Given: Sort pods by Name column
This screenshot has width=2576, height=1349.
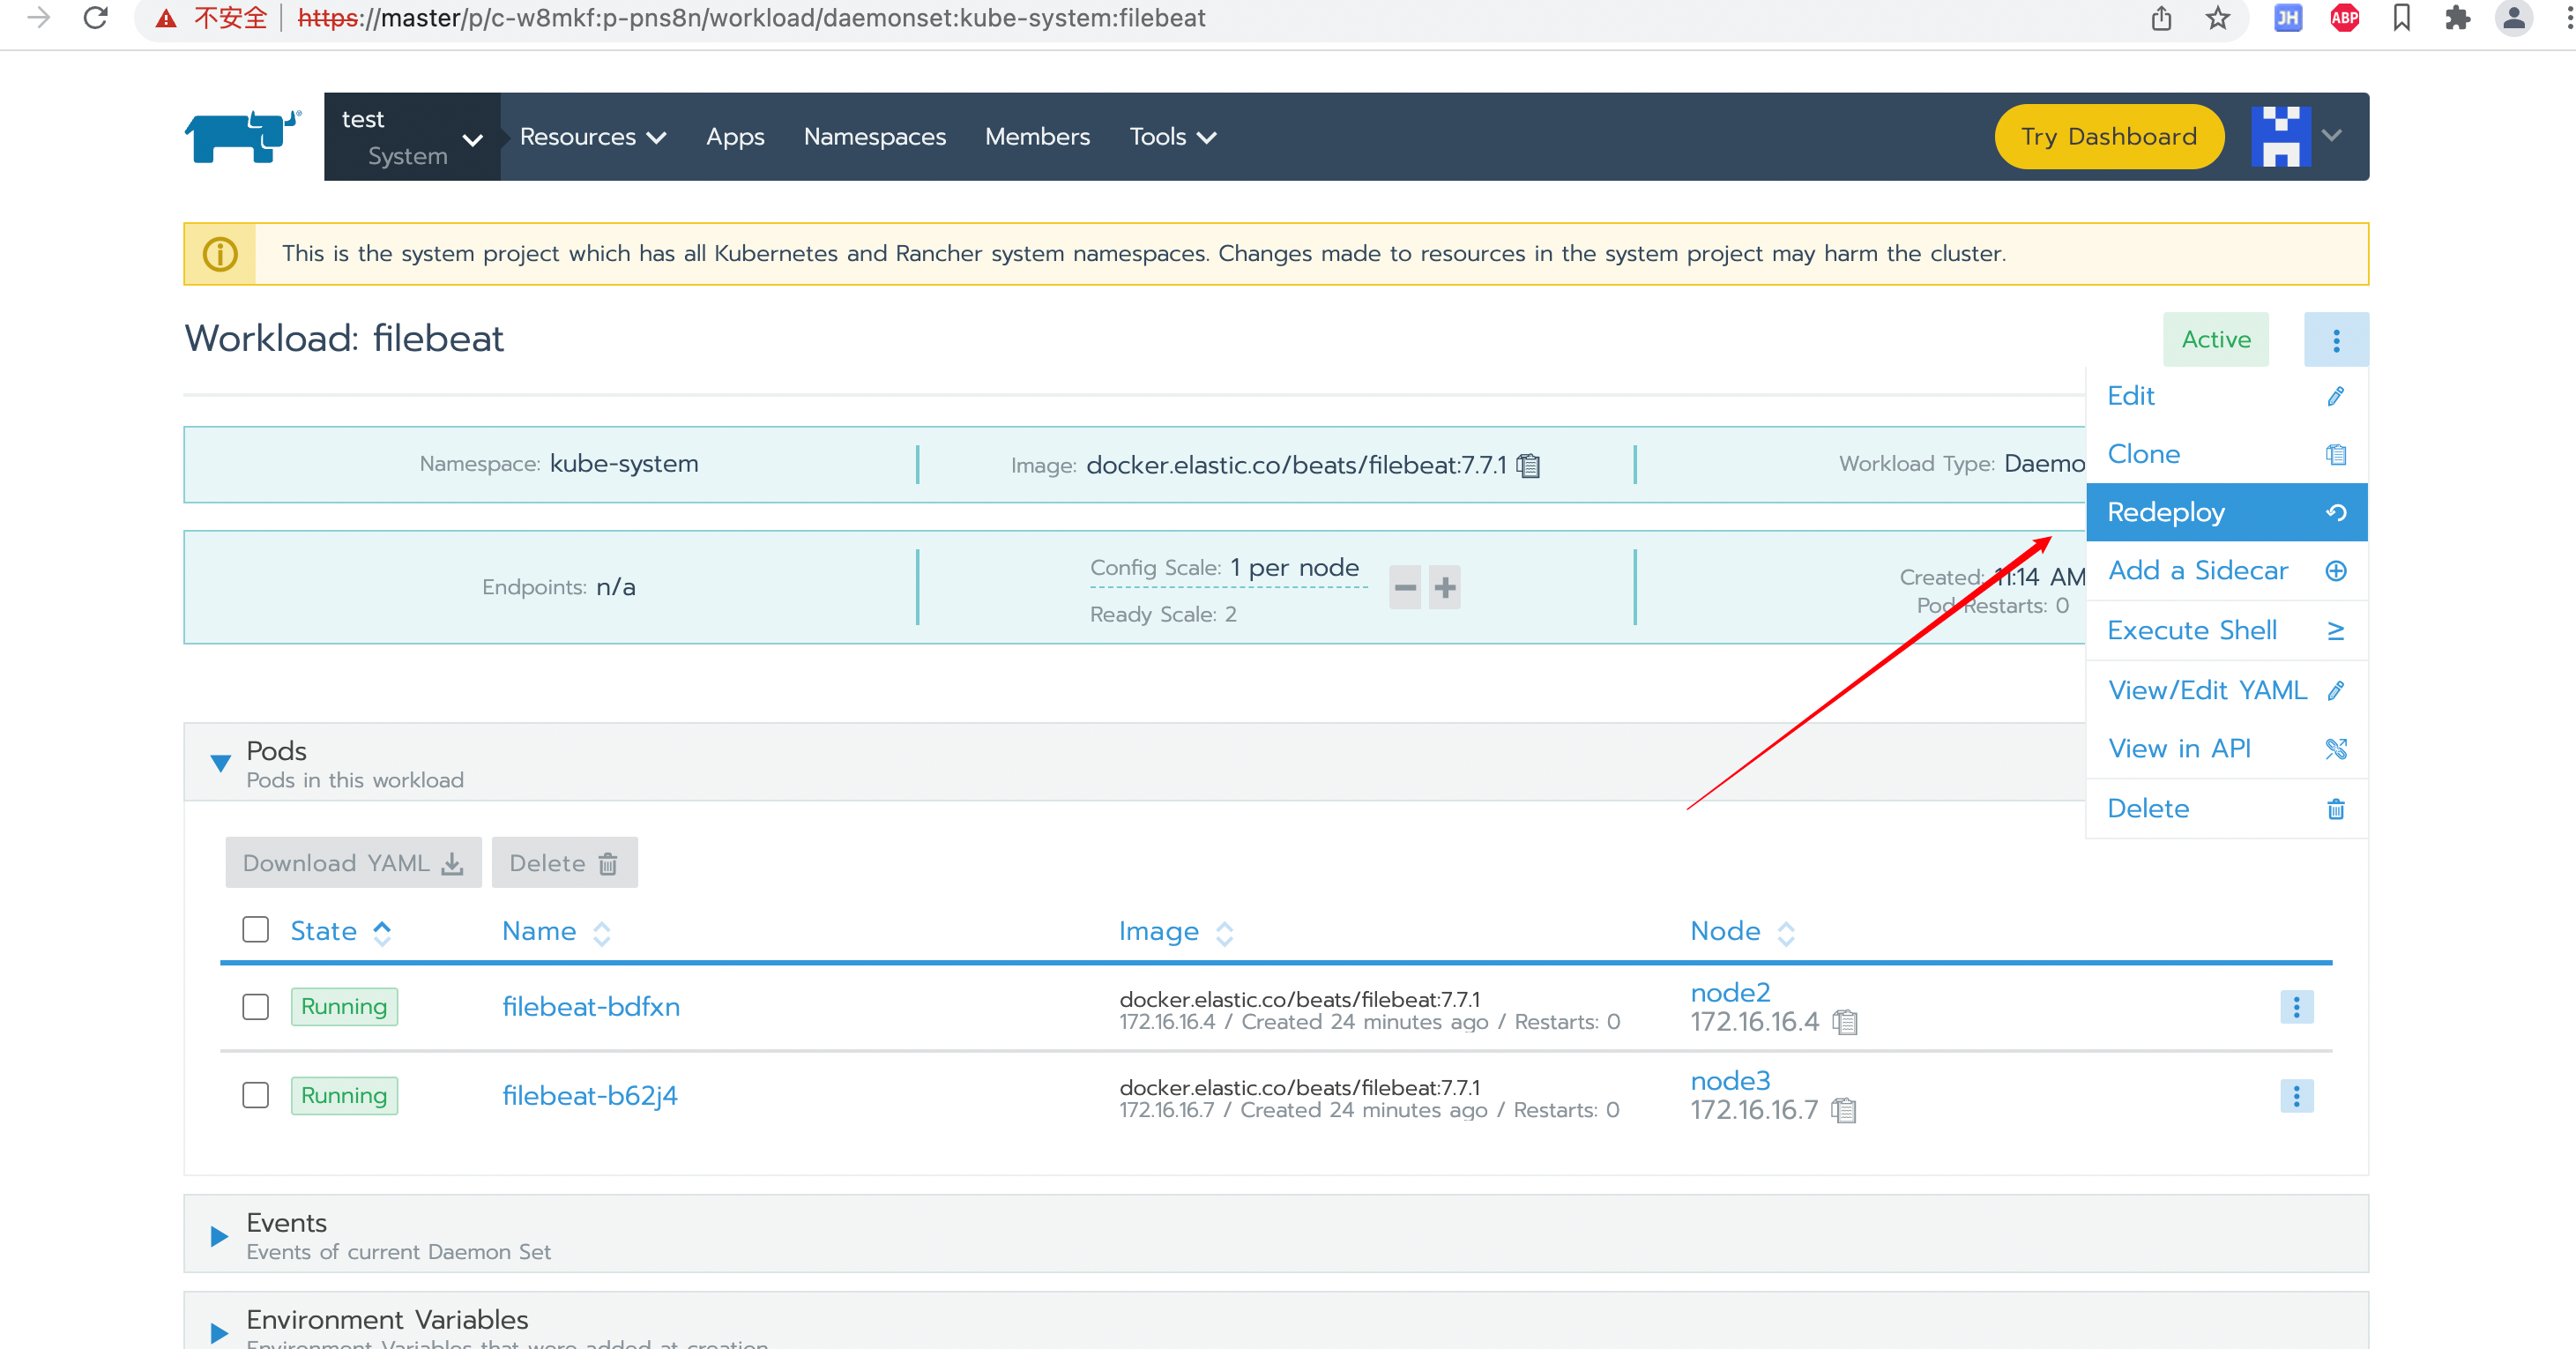Looking at the screenshot, I should tap(556, 932).
